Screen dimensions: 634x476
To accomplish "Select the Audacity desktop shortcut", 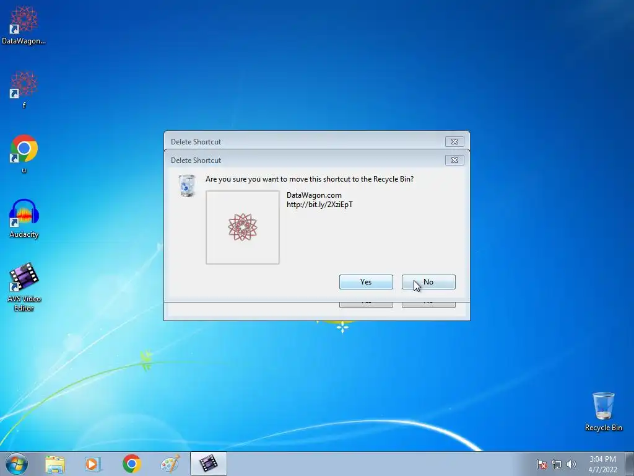I will (x=24, y=219).
